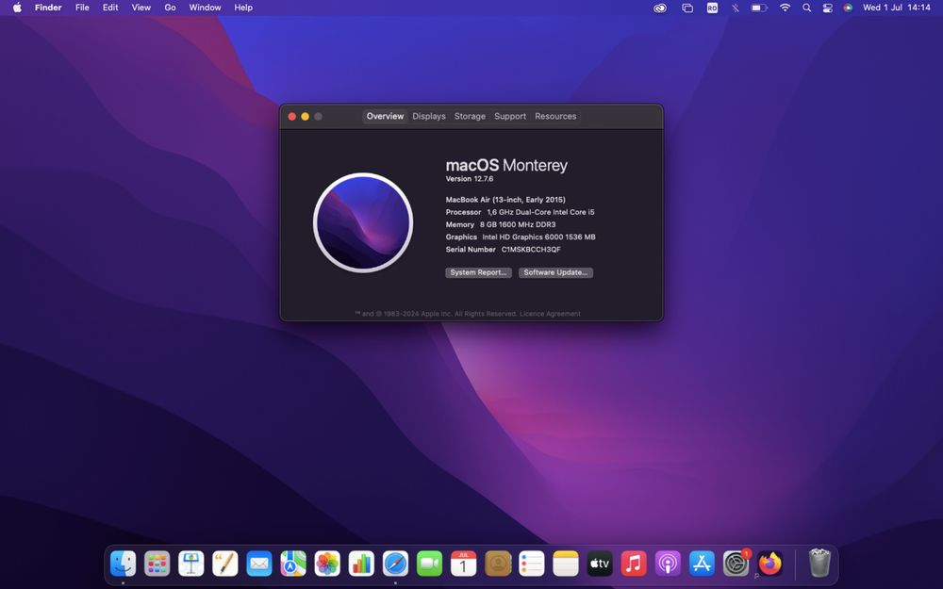Open Safari from the Dock
943x589 pixels.
tap(396, 564)
